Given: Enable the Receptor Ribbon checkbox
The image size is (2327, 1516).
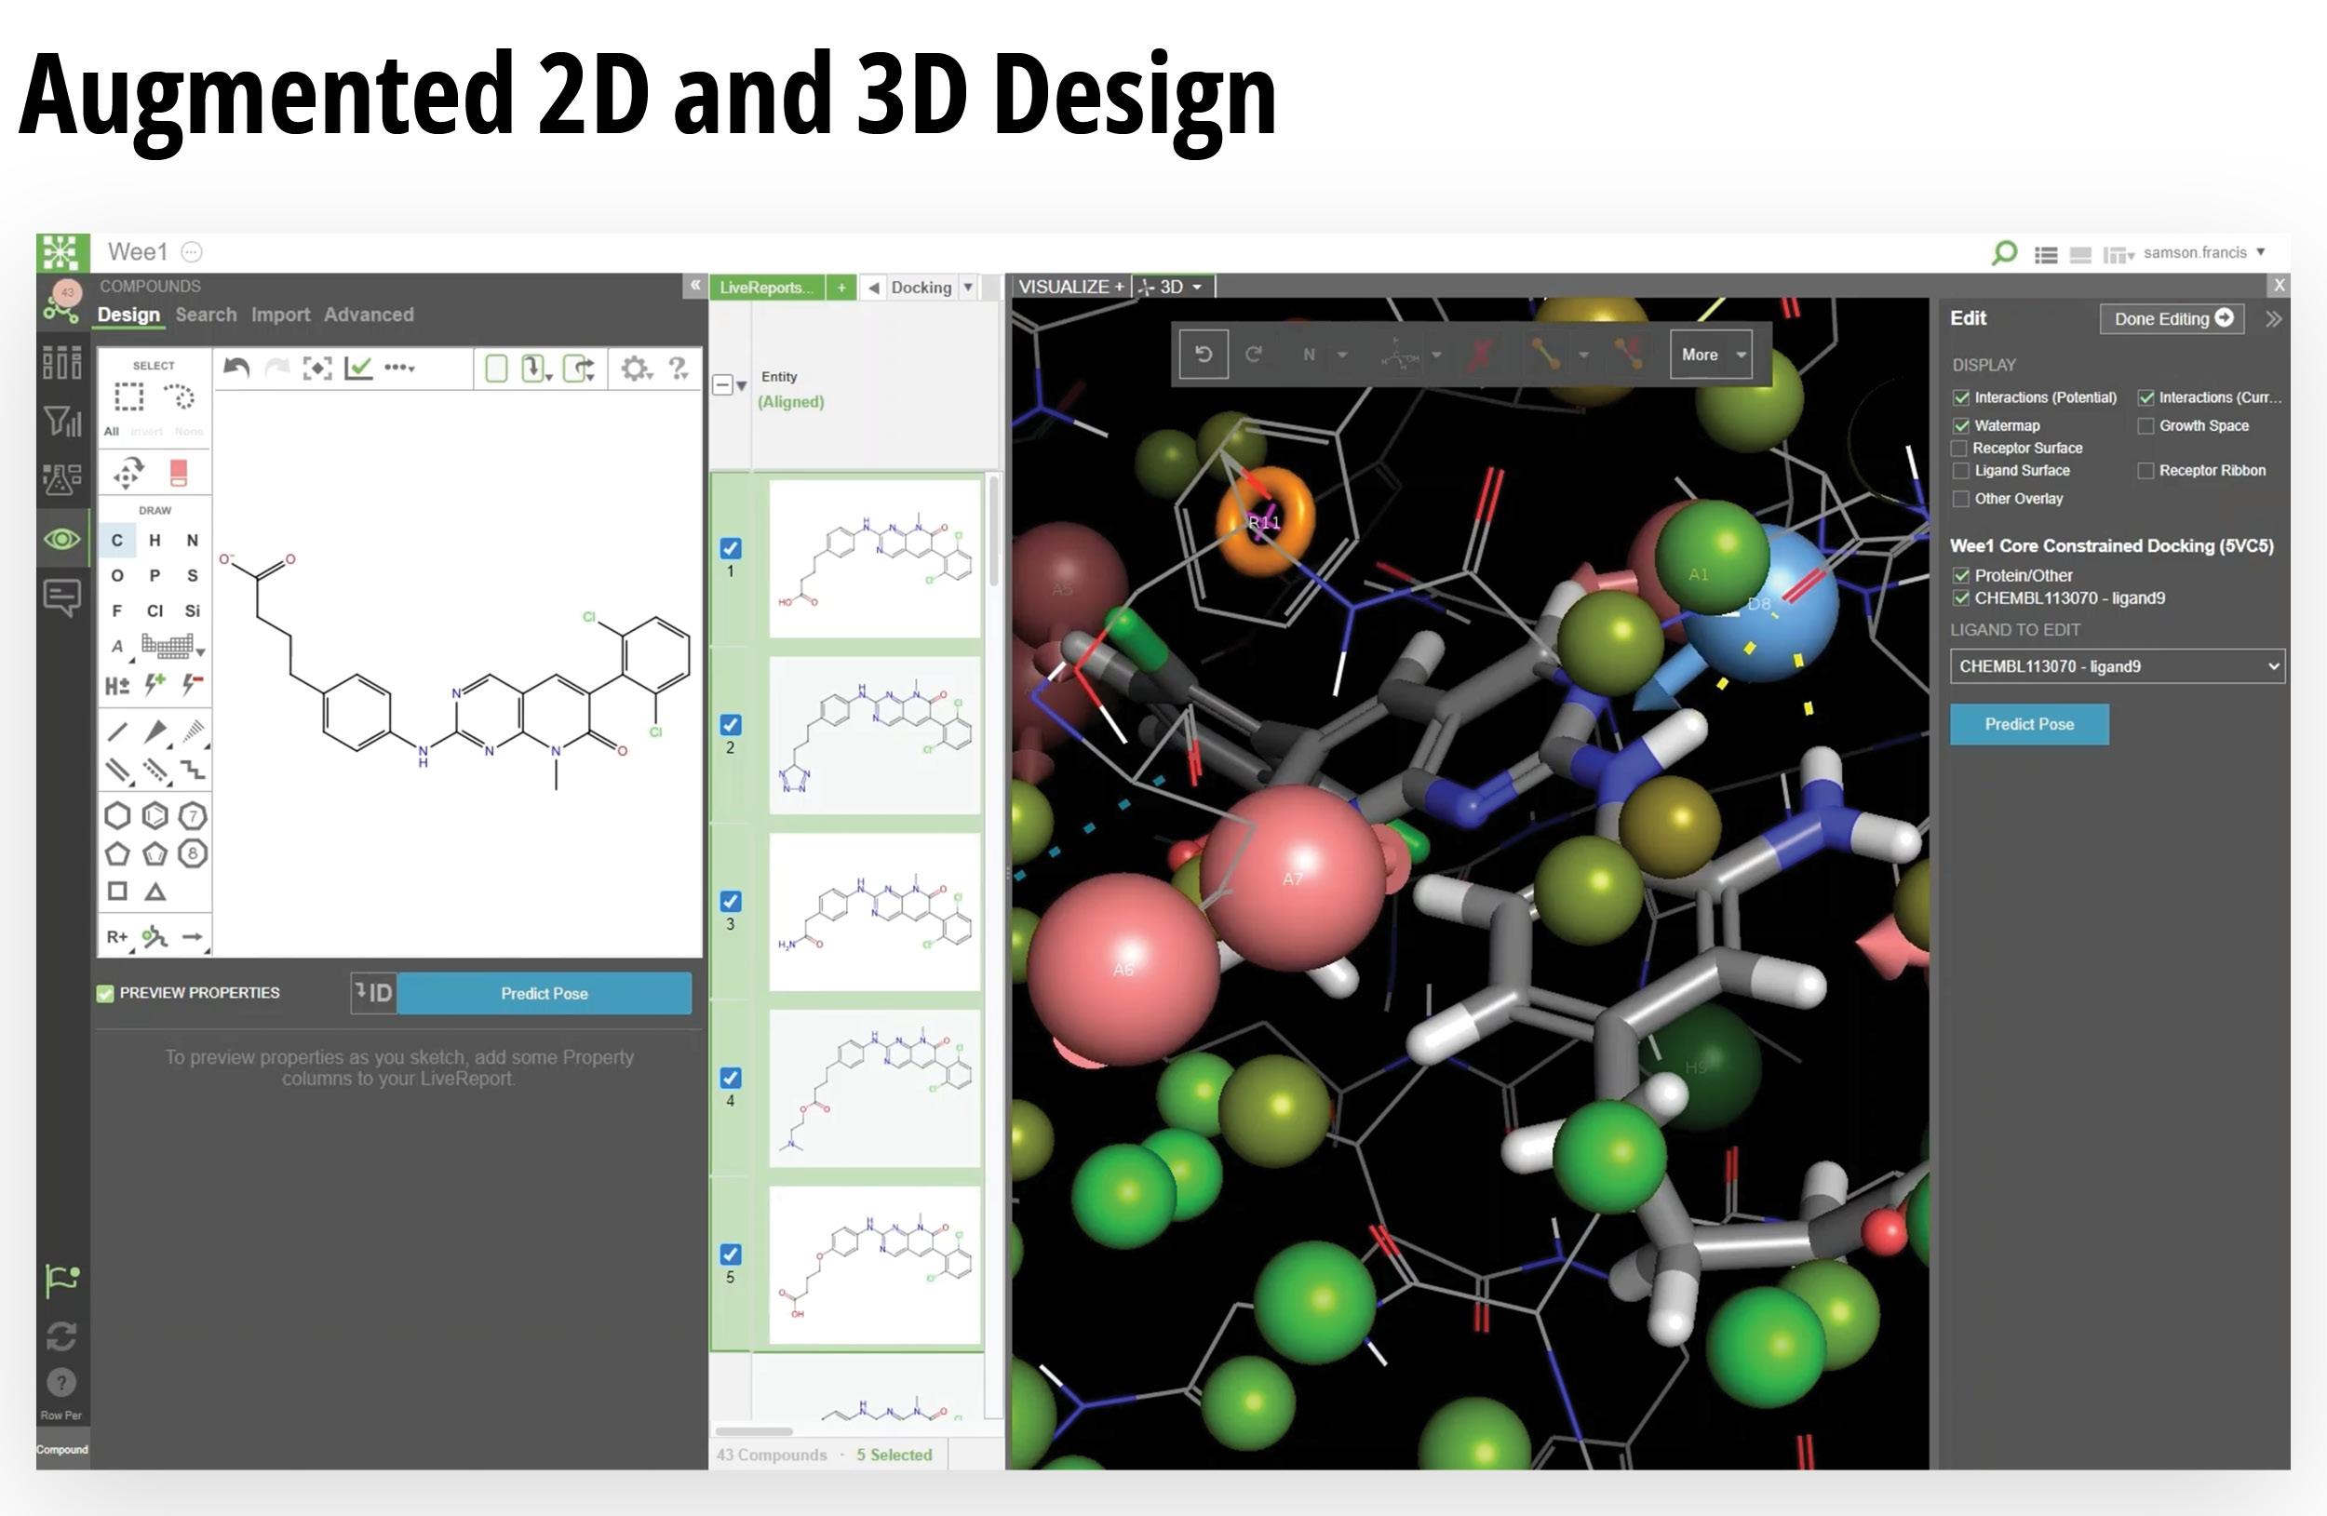Looking at the screenshot, I should 2145,471.
